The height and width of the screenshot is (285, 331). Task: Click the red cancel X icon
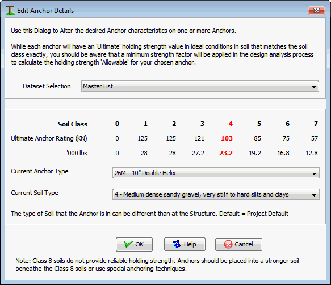[228, 244]
